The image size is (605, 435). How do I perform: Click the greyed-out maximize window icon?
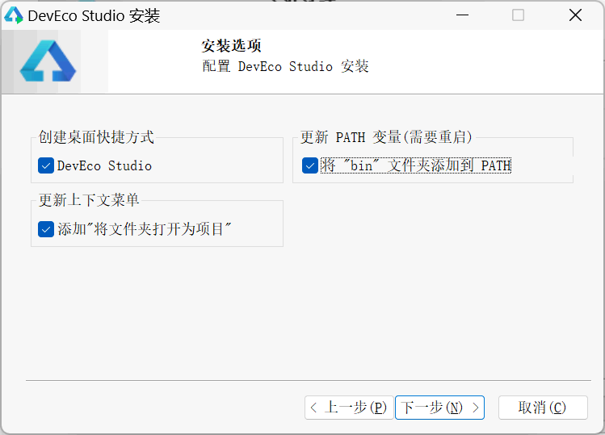[518, 15]
